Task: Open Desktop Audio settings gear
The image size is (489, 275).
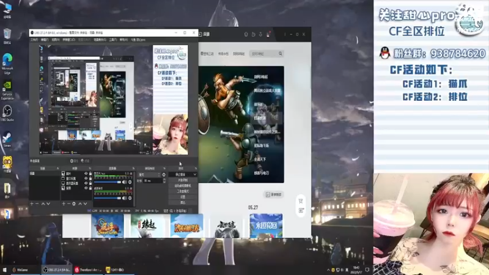Action: pos(130,198)
